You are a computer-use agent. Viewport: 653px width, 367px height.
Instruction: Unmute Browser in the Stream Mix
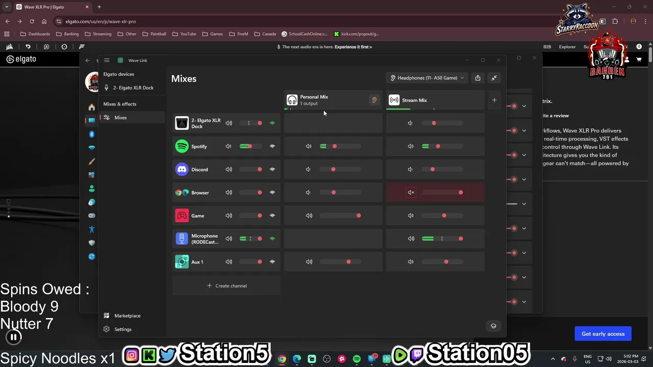411,193
